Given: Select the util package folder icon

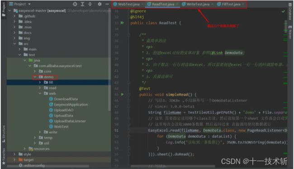Looking at the screenshot, I should [41, 143].
